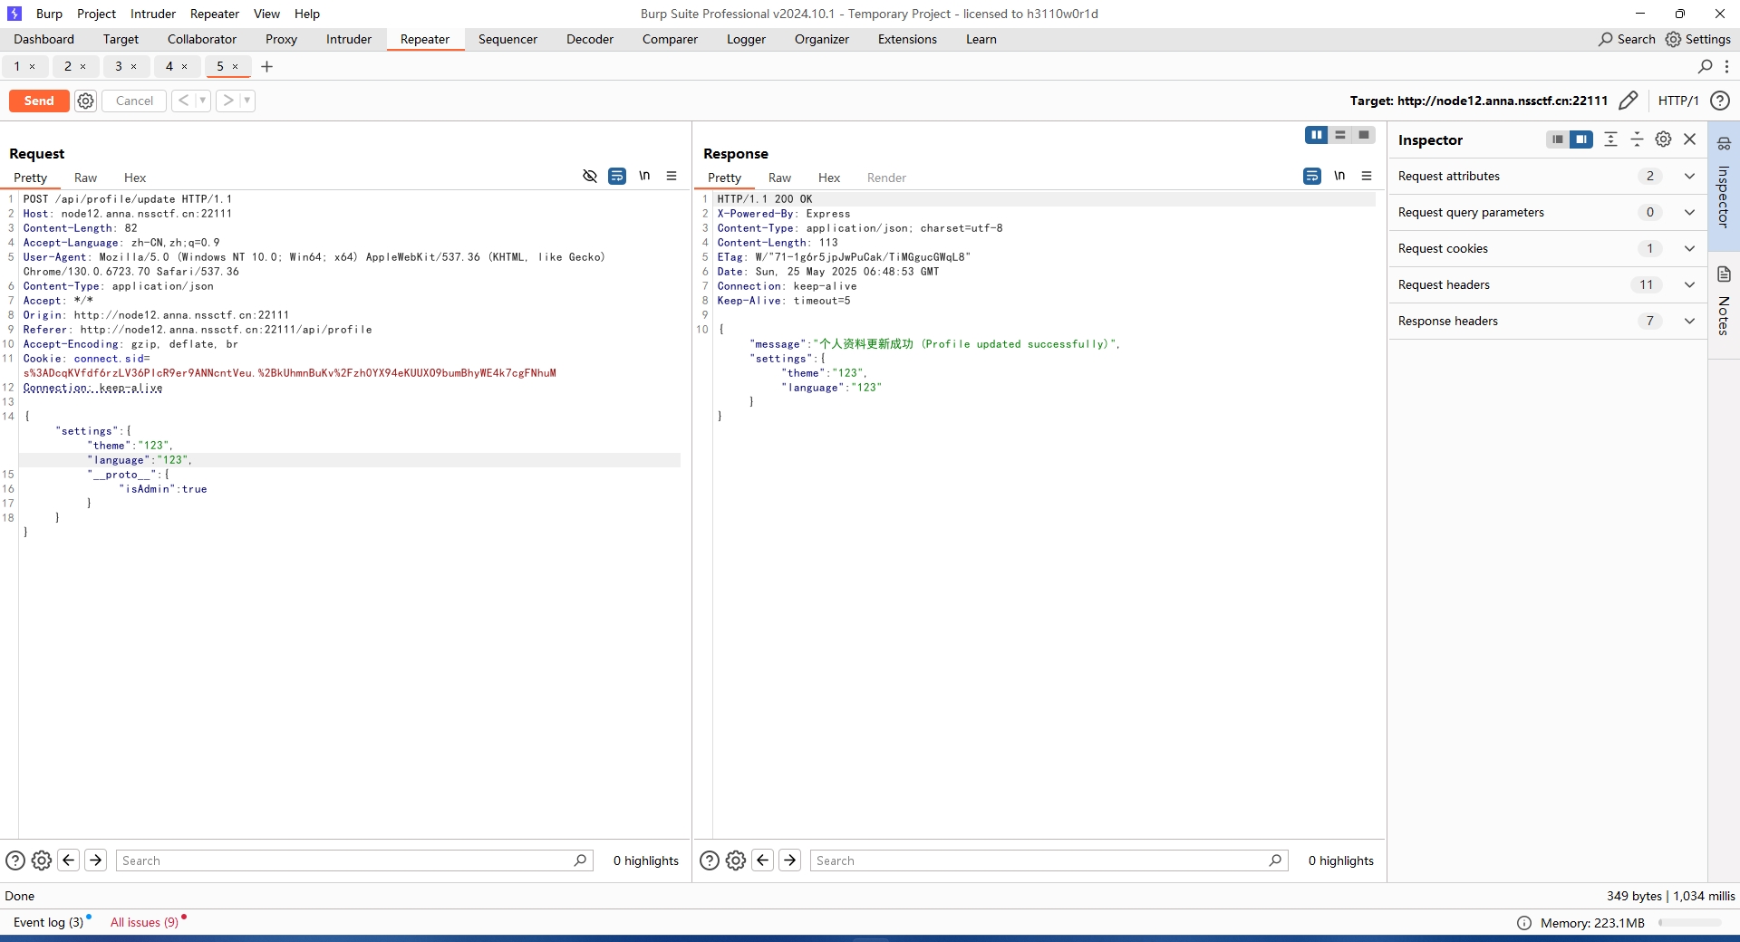This screenshot has height=942, width=1740.
Task: Edit target with the pencil icon
Action: coord(1628,101)
